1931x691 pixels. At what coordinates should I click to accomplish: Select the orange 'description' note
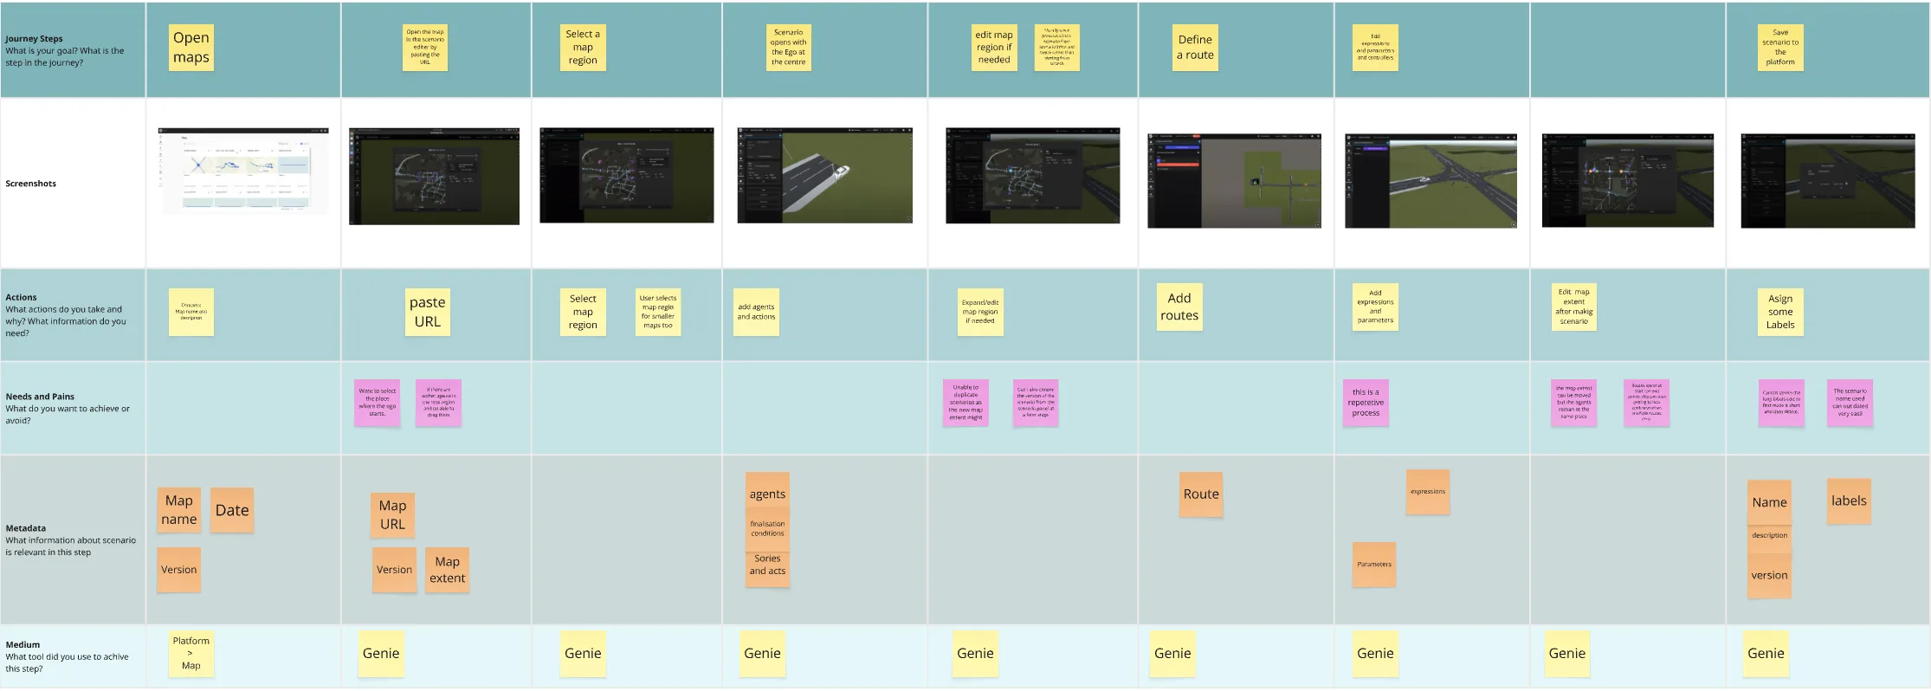pos(1769,537)
